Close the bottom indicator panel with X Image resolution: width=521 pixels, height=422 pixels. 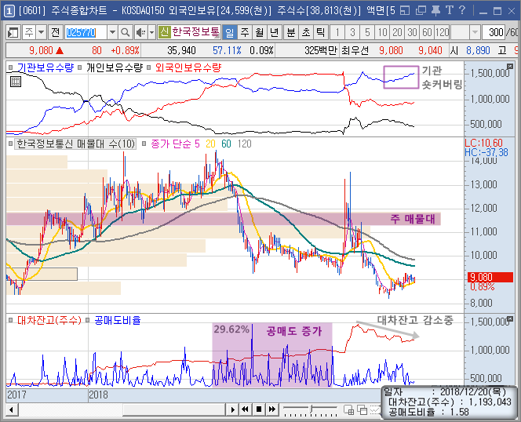click(510, 319)
